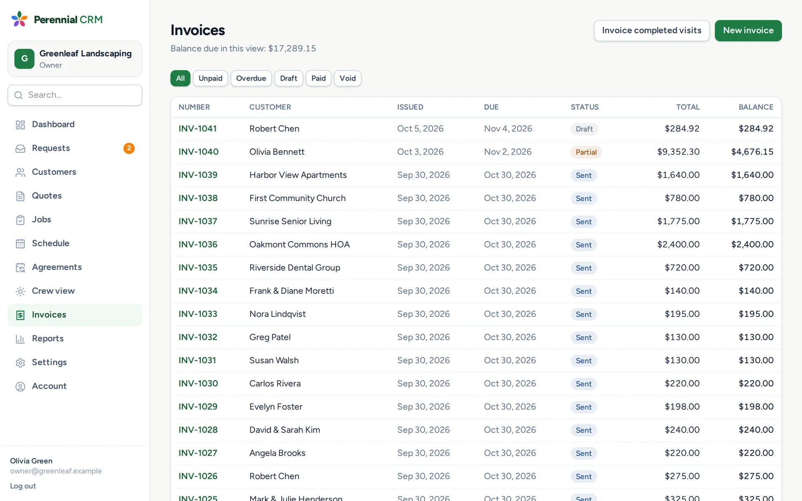This screenshot has height=501, width=802.
Task: Click the Jobs clipboard icon
Action: tap(20, 220)
